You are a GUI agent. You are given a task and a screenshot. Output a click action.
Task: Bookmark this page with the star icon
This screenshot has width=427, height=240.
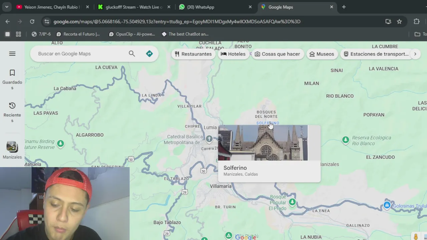click(x=399, y=21)
